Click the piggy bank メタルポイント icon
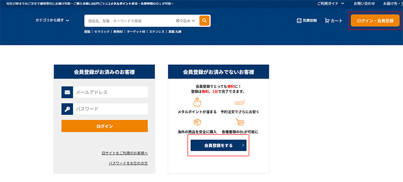Viewport: 403px width, 182px height. click(197, 102)
